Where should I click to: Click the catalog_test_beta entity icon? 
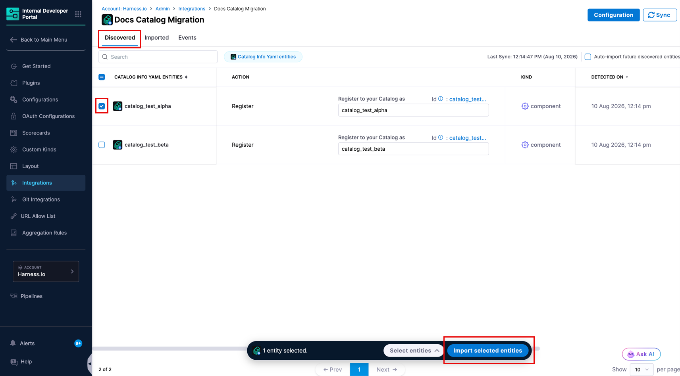(x=118, y=145)
